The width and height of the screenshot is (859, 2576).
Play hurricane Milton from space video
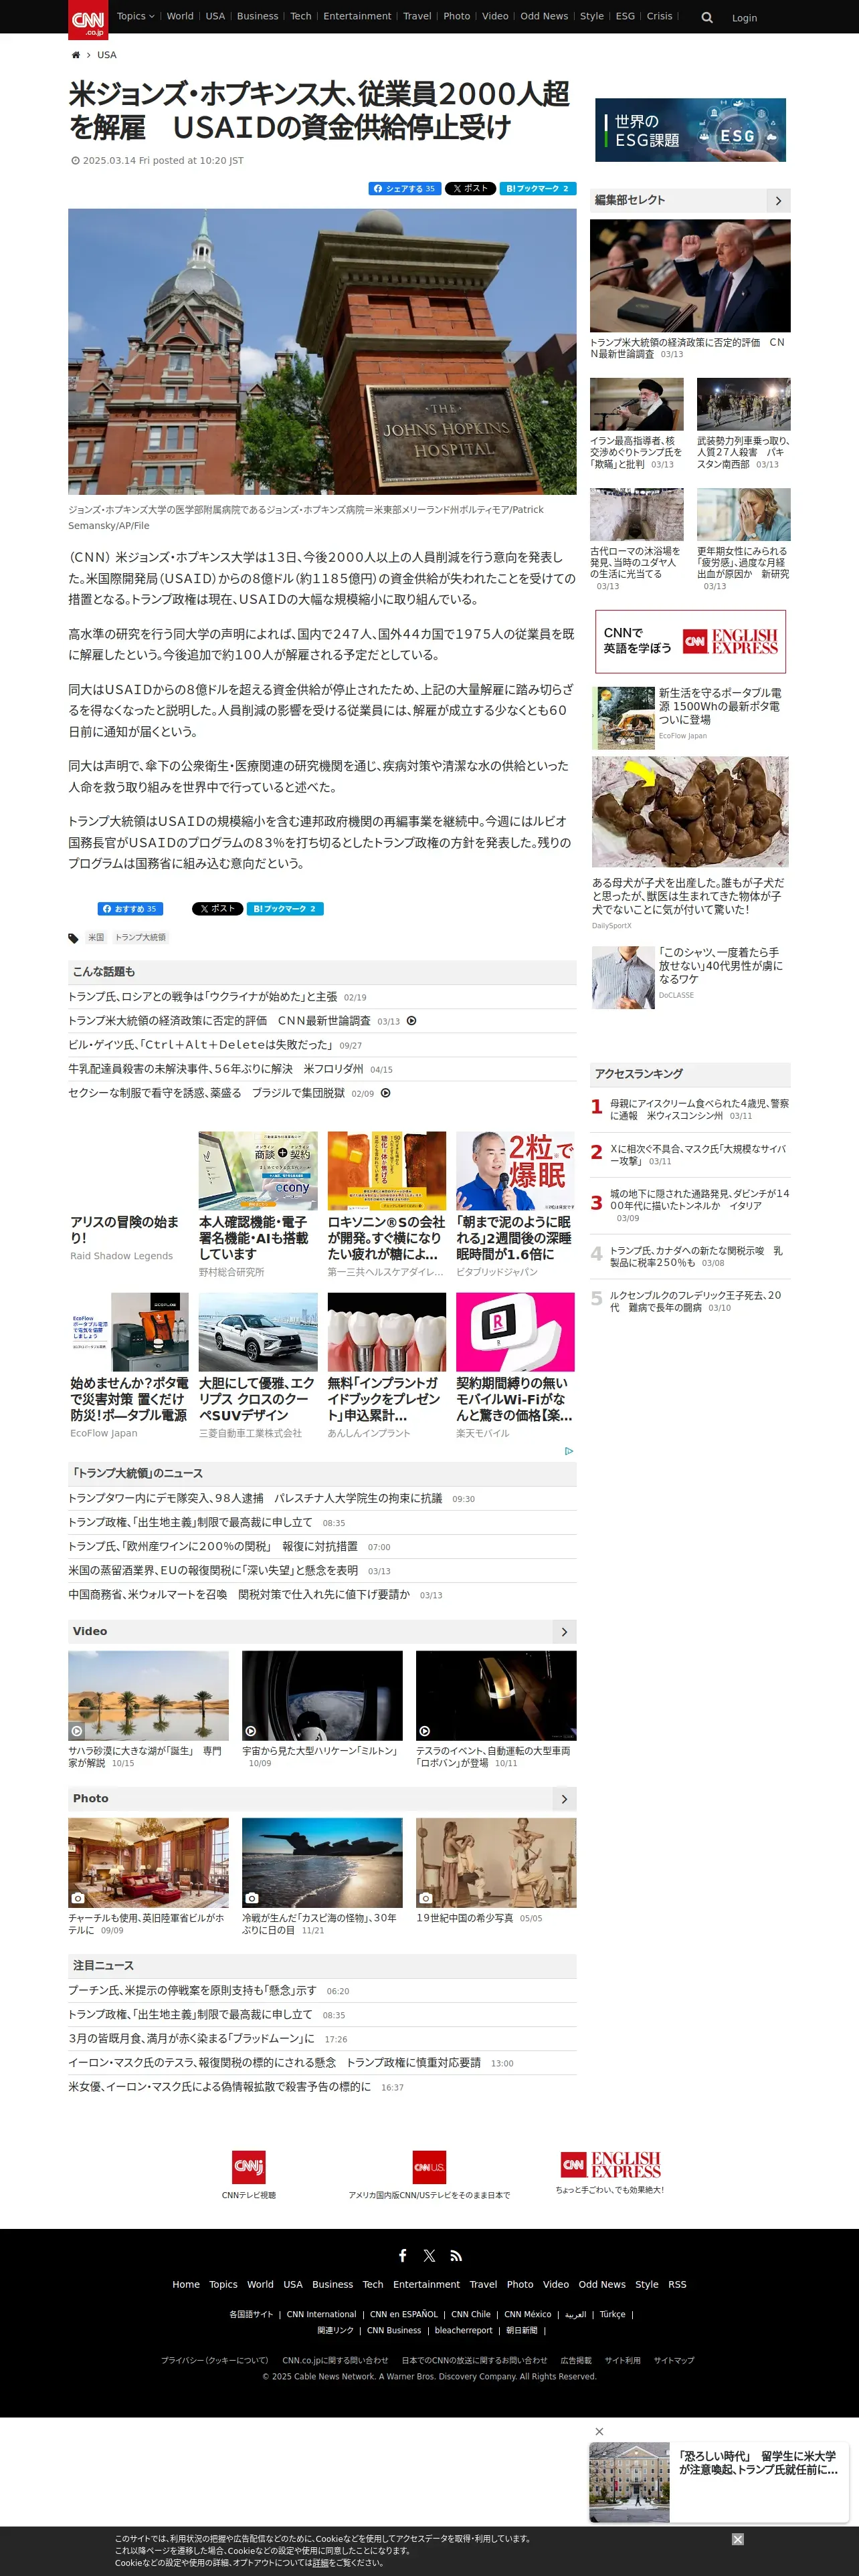point(322,1695)
